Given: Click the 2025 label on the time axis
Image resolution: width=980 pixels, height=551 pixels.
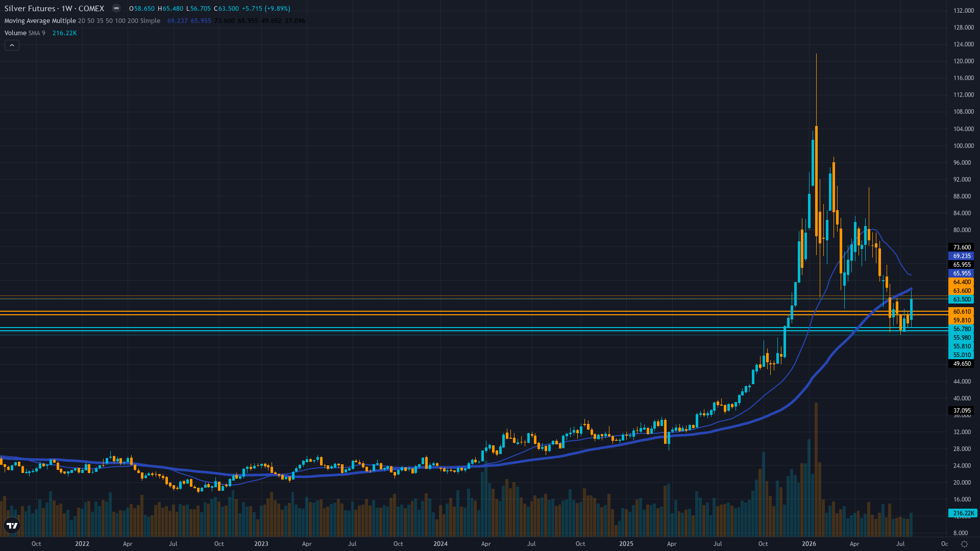Looking at the screenshot, I should click(x=626, y=544).
